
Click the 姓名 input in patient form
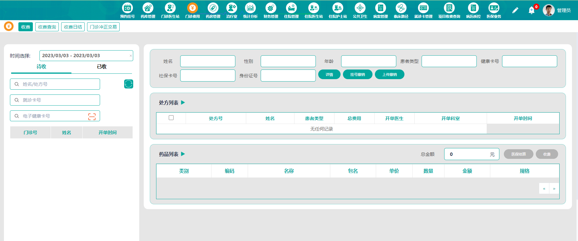pyautogui.click(x=208, y=61)
